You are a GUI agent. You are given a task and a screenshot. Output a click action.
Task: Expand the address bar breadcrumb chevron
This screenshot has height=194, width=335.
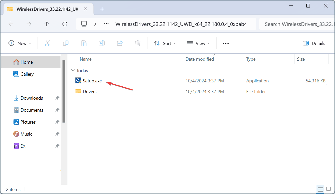coord(95,24)
